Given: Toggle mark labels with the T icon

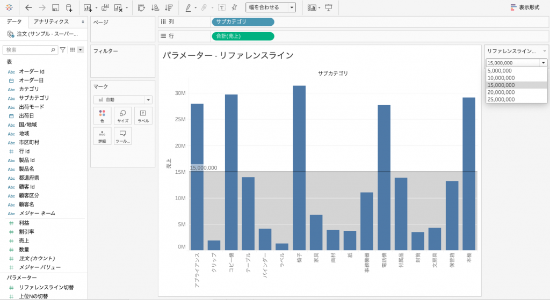Looking at the screenshot, I should coord(222,8).
